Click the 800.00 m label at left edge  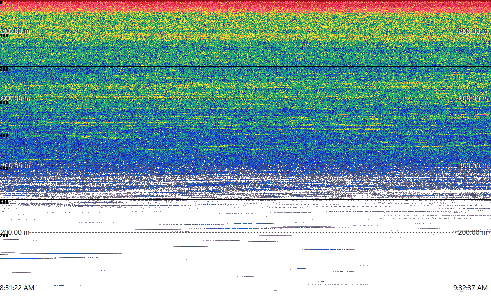tap(15, 30)
